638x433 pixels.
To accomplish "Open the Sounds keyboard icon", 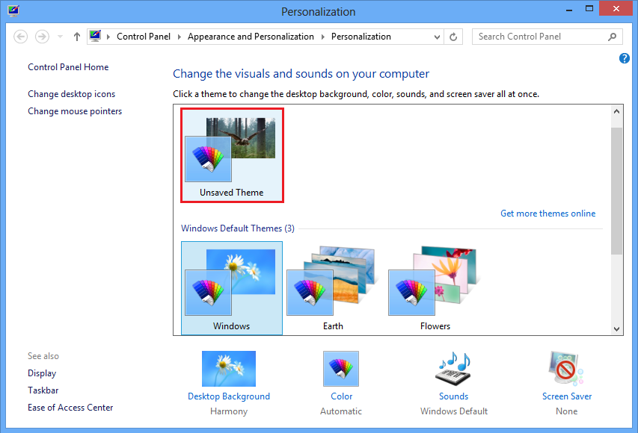I will coord(454,368).
